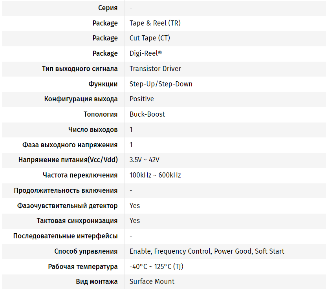Click the "Enable, Frequency Control, Power Good, Soft Start" value
The width and height of the screenshot is (326, 289).
coord(207,251)
